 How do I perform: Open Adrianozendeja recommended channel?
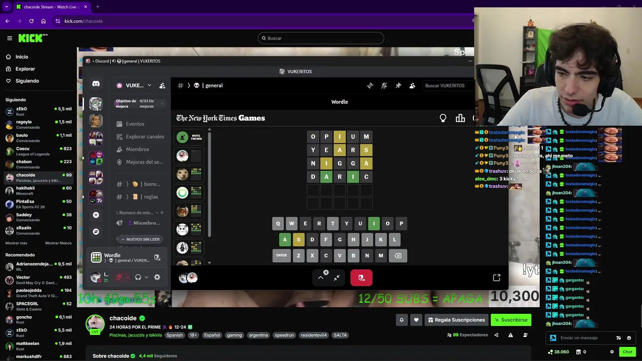click(x=38, y=266)
